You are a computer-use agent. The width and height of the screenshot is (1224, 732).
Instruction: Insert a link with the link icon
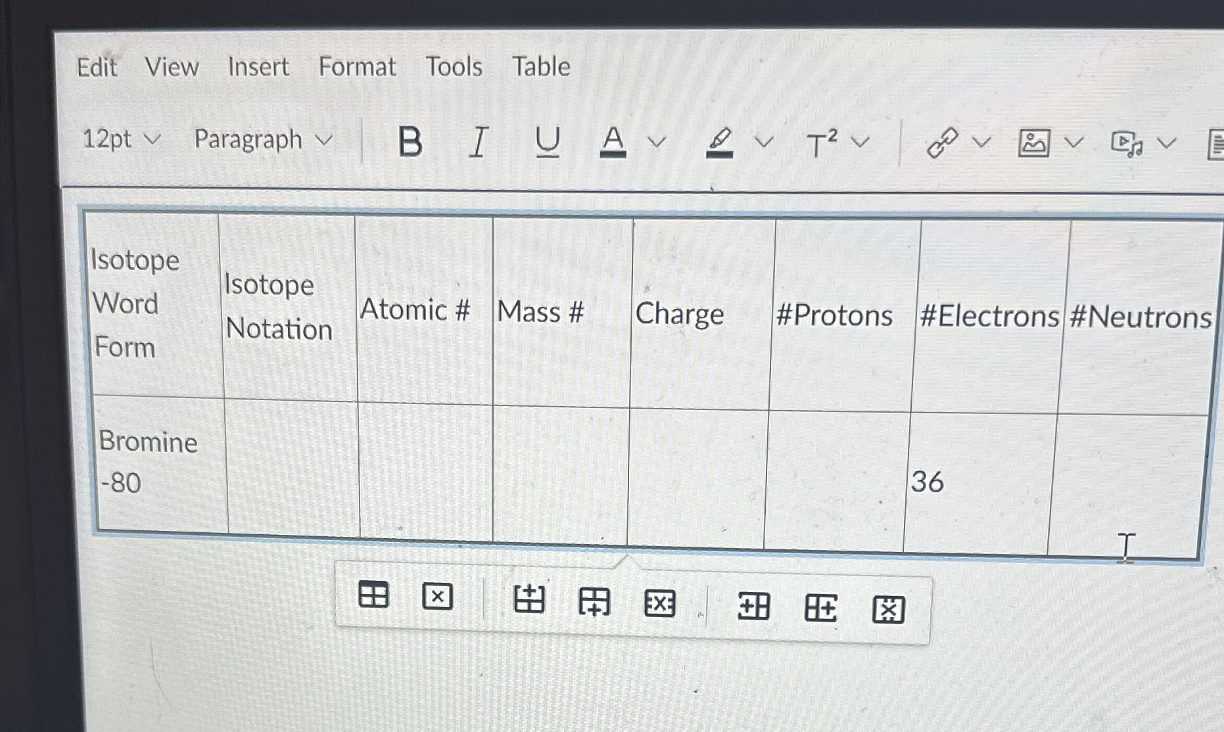[941, 143]
